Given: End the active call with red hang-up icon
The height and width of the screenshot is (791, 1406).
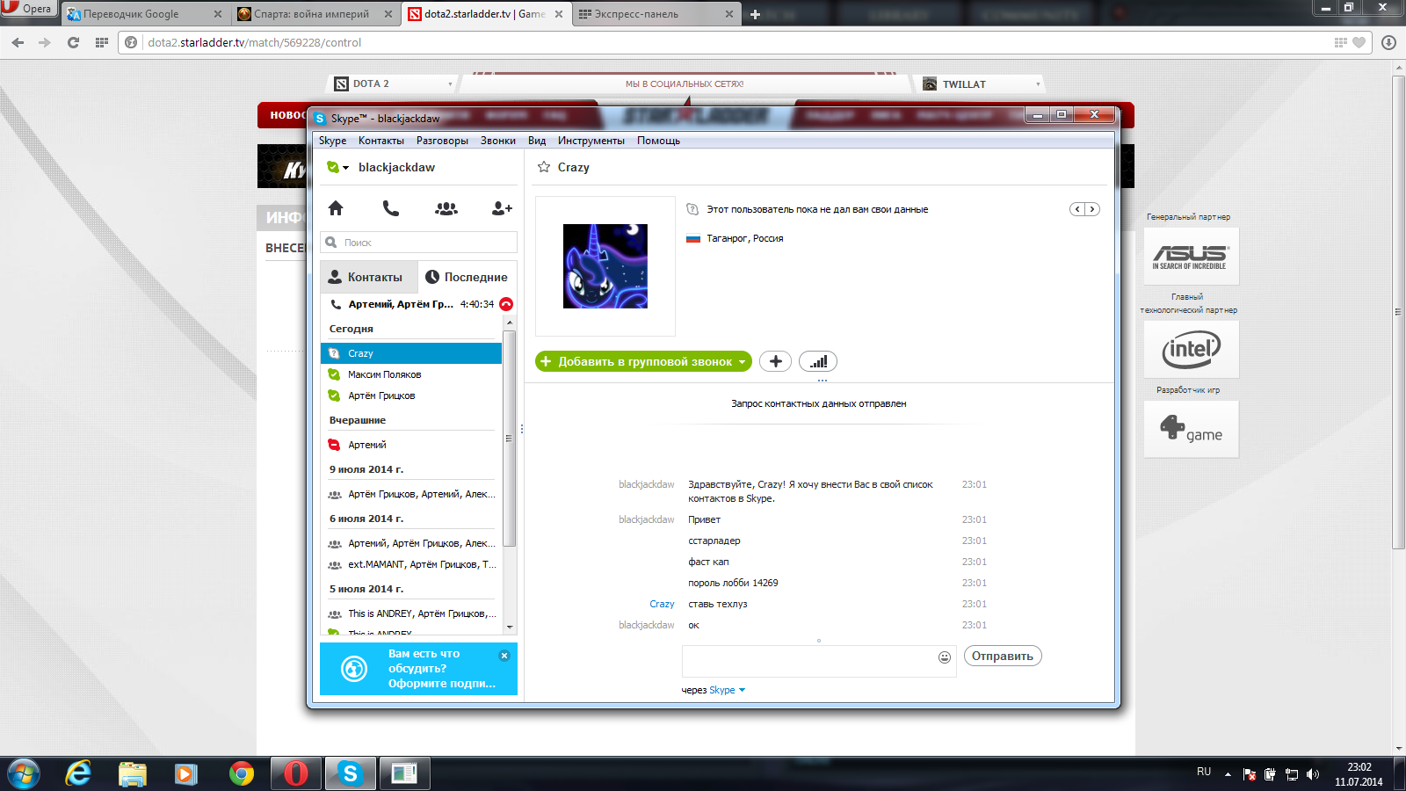Looking at the screenshot, I should (x=506, y=304).
